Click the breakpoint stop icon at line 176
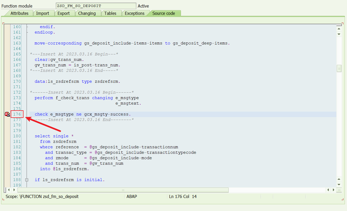The height and width of the screenshot is (211, 347). click(x=7, y=114)
